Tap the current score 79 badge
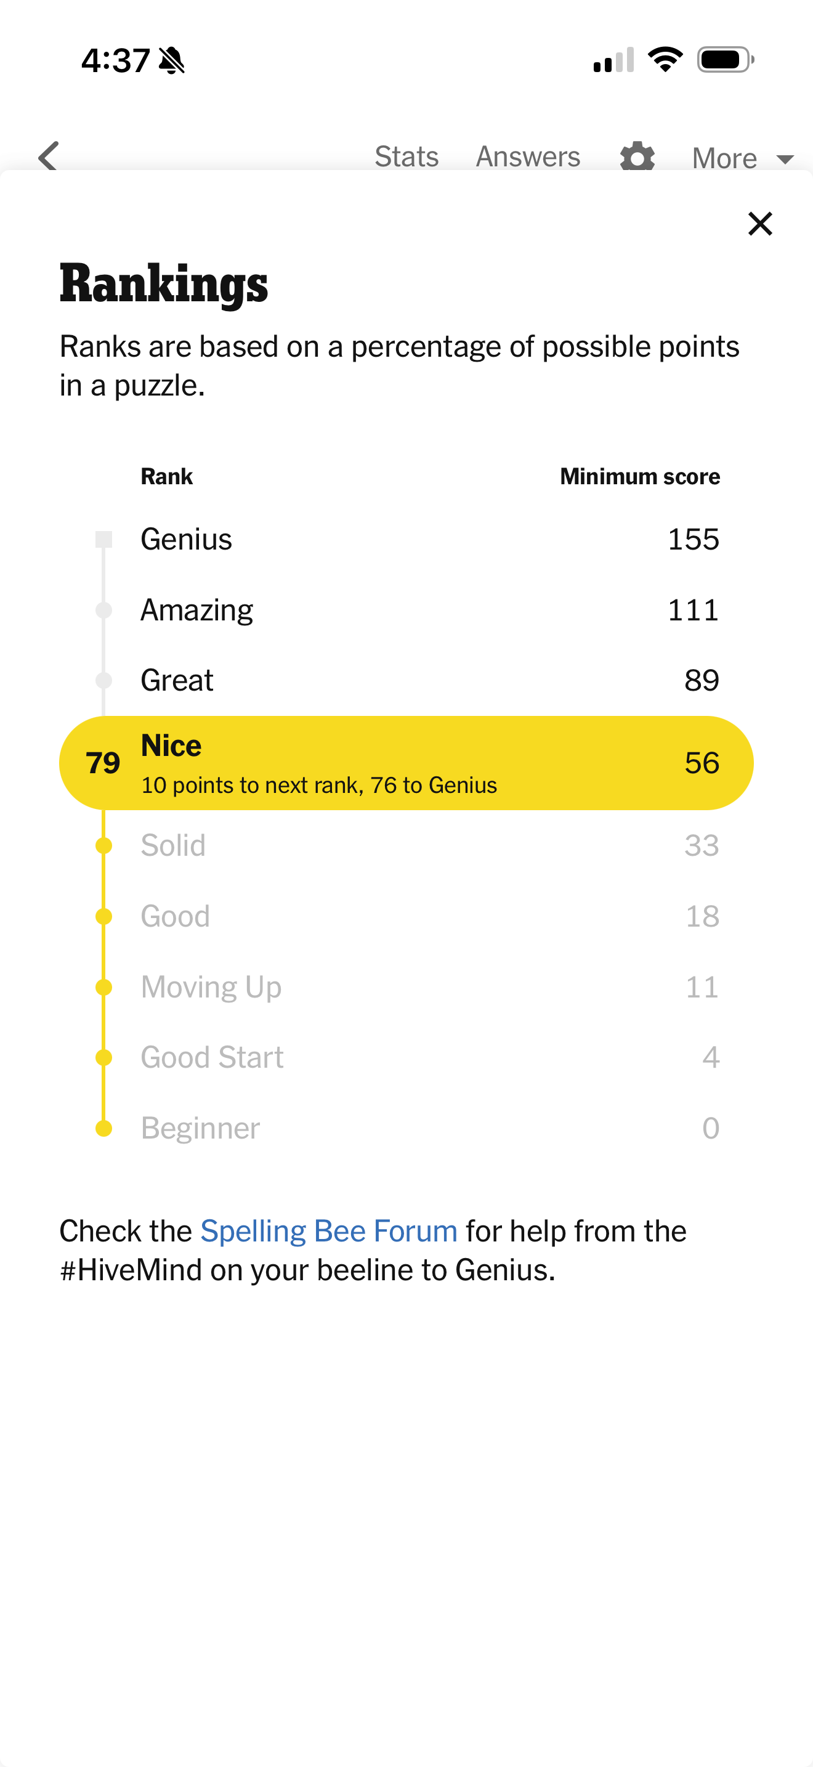 tap(103, 763)
